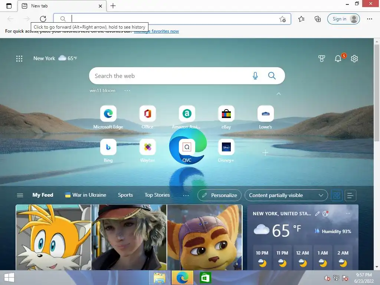This screenshot has height=285, width=380.
Task: Select the War in Ukraine tab
Action: [x=86, y=195]
